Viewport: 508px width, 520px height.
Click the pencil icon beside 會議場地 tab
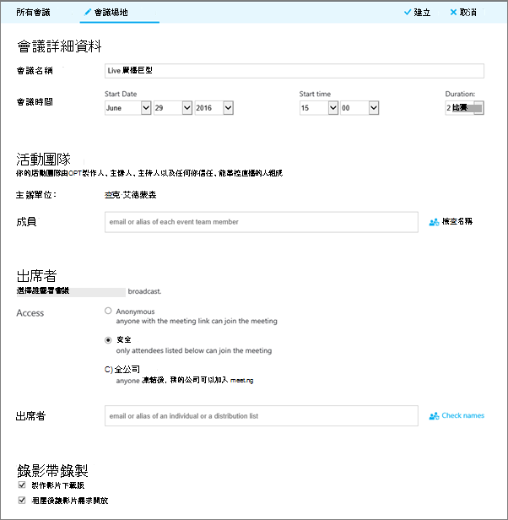point(88,13)
